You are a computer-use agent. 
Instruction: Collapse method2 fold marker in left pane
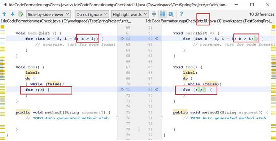tap(117, 118)
